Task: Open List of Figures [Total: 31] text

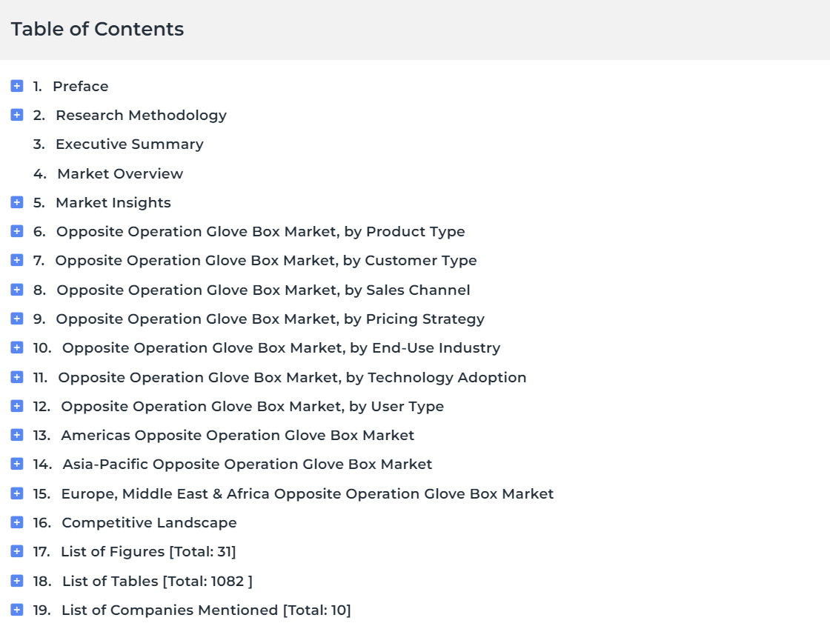Action: pyautogui.click(x=148, y=551)
